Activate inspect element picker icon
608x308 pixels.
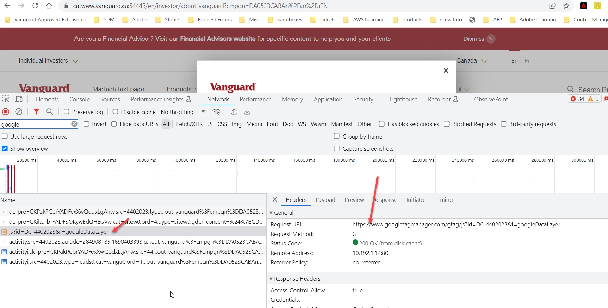tap(6, 99)
